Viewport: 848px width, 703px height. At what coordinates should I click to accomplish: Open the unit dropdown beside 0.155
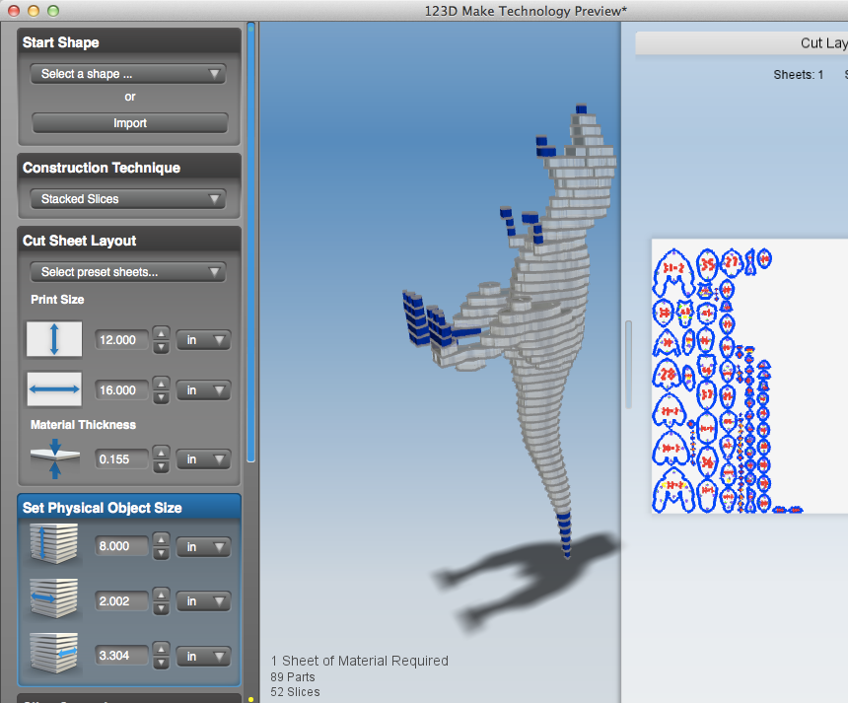204,459
